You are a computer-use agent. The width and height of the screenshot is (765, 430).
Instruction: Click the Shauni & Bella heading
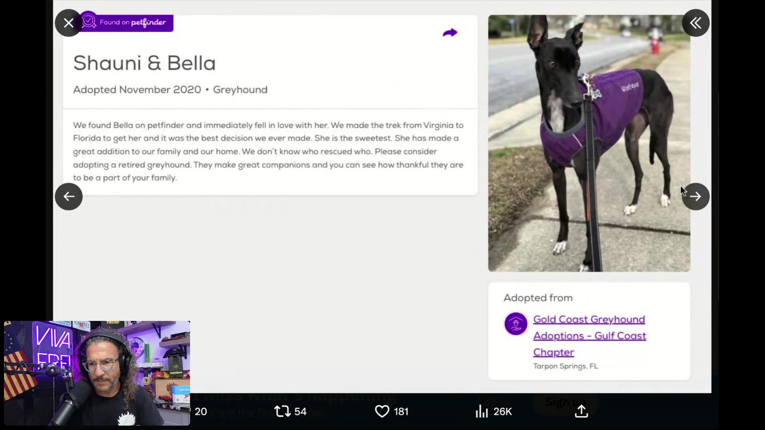click(x=145, y=63)
